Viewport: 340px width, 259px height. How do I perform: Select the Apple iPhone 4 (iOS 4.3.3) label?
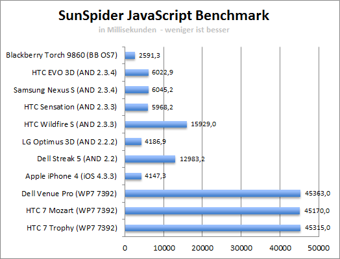(71, 176)
